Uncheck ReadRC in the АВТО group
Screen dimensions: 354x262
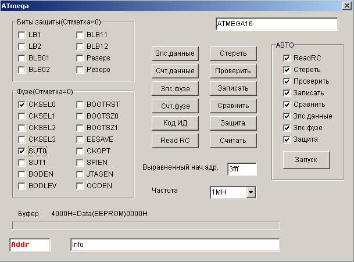click(287, 58)
